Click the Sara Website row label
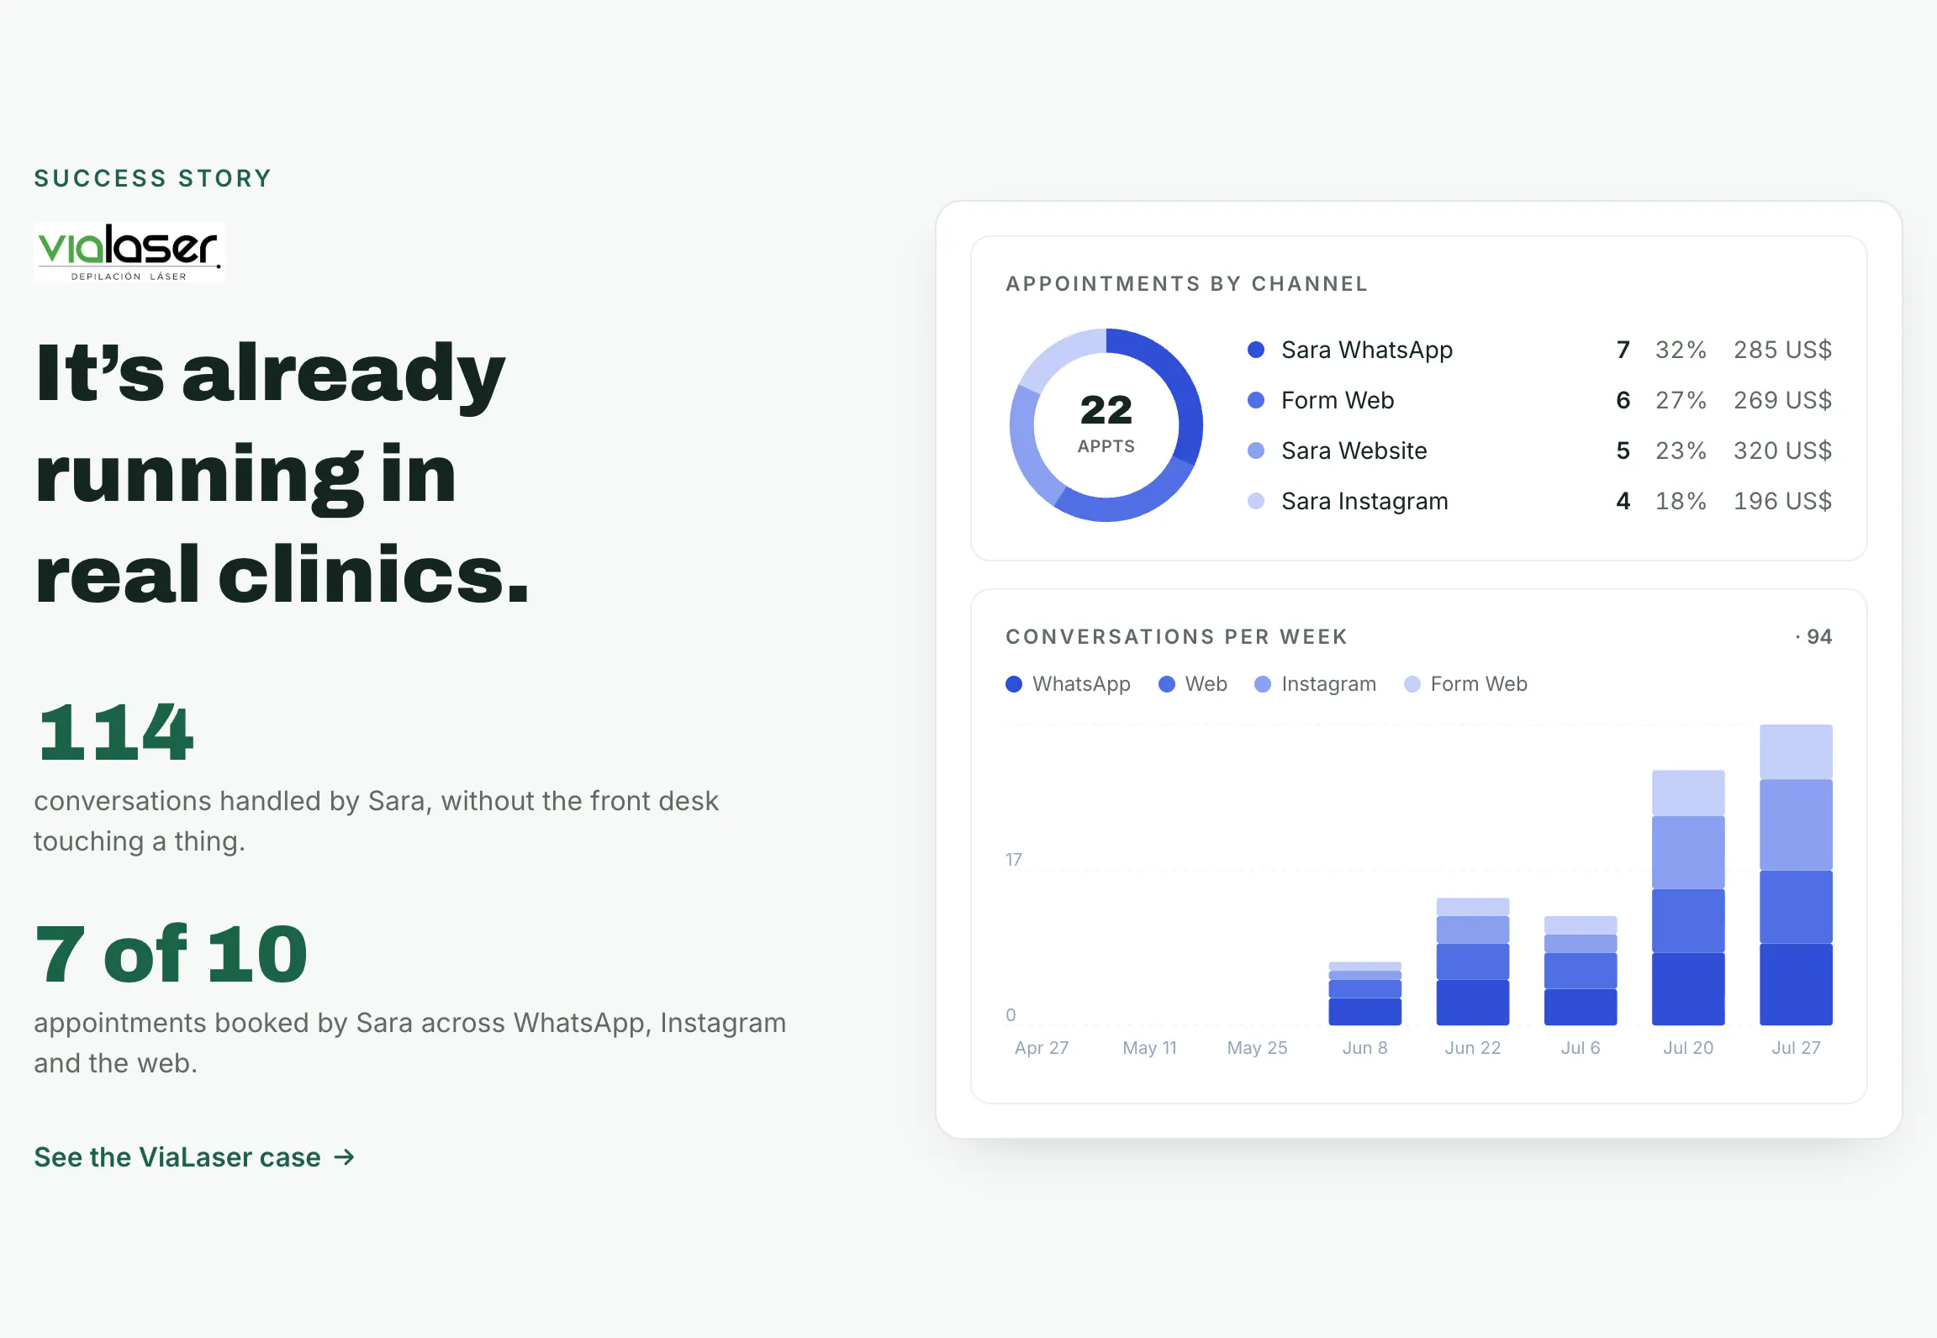Image resolution: width=1937 pixels, height=1338 pixels. (1354, 450)
